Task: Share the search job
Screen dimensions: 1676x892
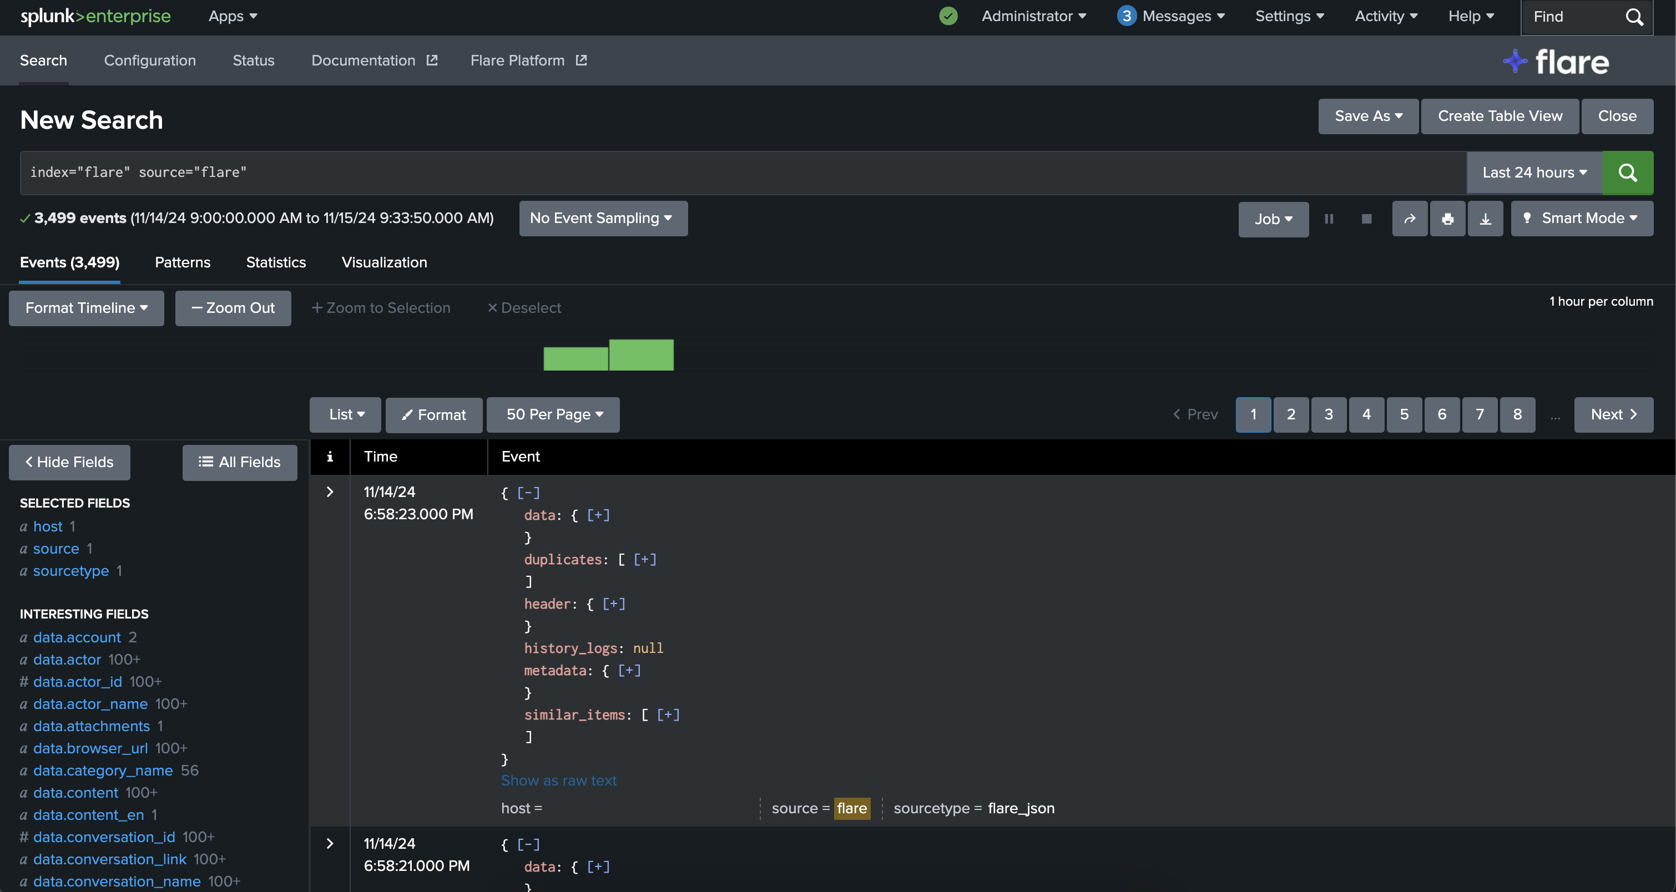Action: [1409, 219]
